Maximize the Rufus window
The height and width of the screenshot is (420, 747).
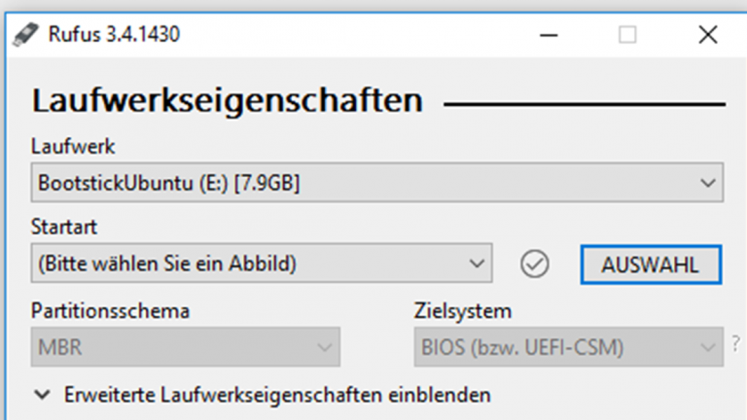tap(627, 35)
